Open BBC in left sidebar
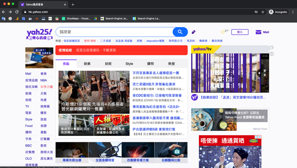 point(28,146)
